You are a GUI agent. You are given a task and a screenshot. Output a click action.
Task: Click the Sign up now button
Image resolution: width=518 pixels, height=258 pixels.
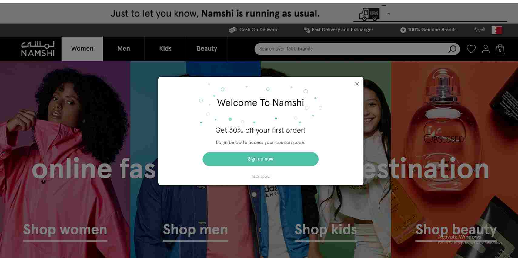pyautogui.click(x=260, y=159)
